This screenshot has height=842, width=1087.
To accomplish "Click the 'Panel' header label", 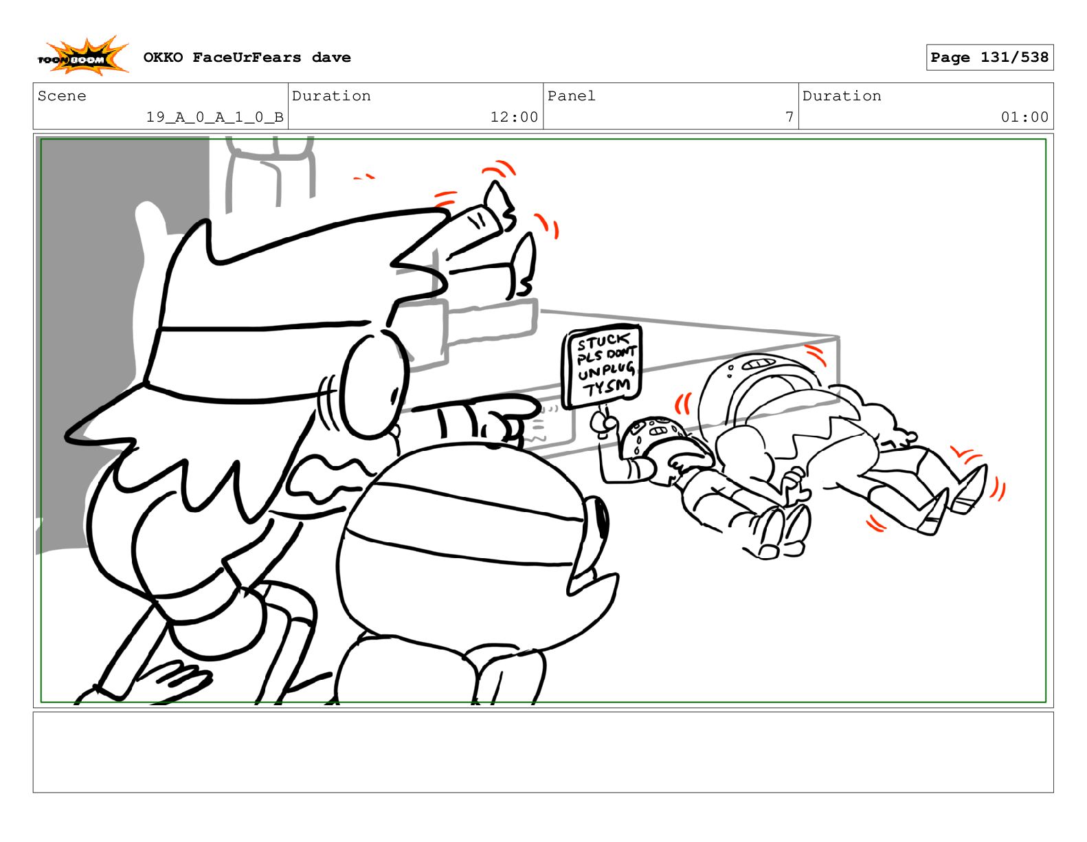I will coord(571,96).
